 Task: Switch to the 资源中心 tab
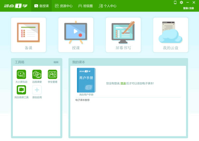[63, 6]
